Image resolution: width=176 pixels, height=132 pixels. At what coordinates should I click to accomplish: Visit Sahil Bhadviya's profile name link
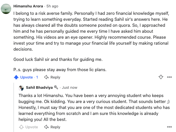click(x=39, y=87)
